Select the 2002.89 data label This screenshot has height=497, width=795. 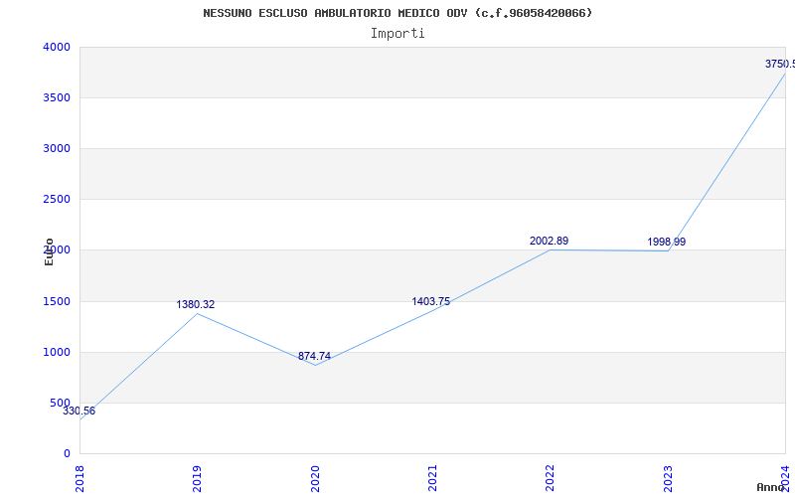(x=550, y=241)
